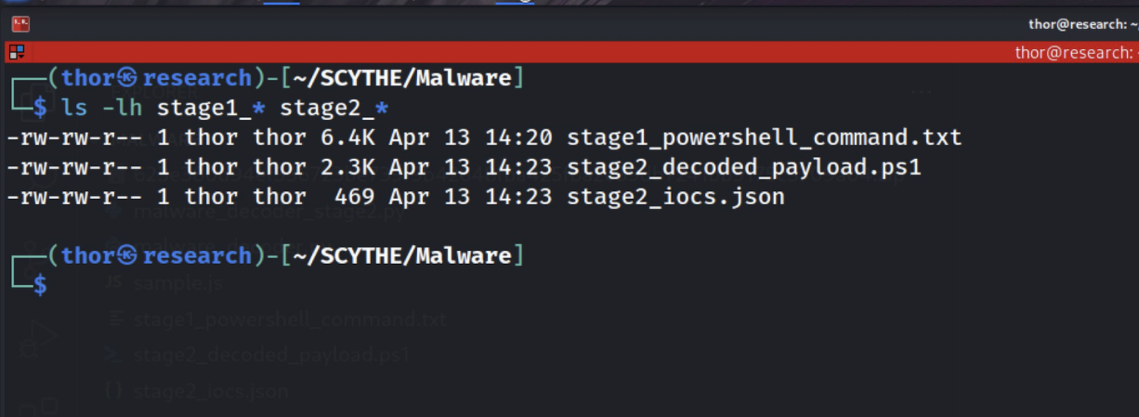Click the stage1_* glob argument
The width and height of the screenshot is (1139, 417).
point(211,108)
